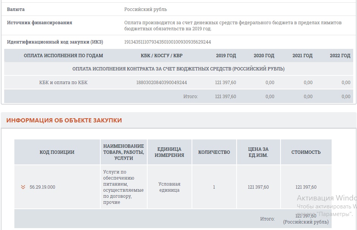Select the 2021 value in the КБК row
Screen dimensions: 357x230
308,83
